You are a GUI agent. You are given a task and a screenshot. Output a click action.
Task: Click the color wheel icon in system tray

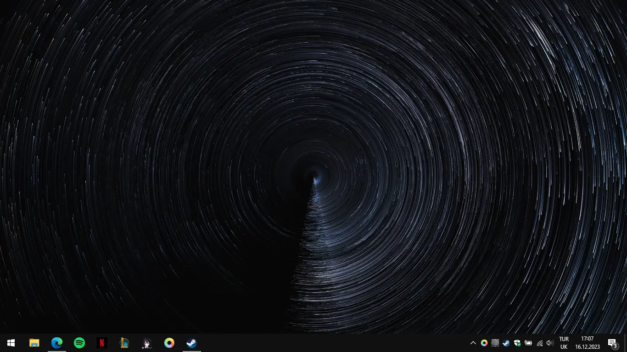click(484, 343)
